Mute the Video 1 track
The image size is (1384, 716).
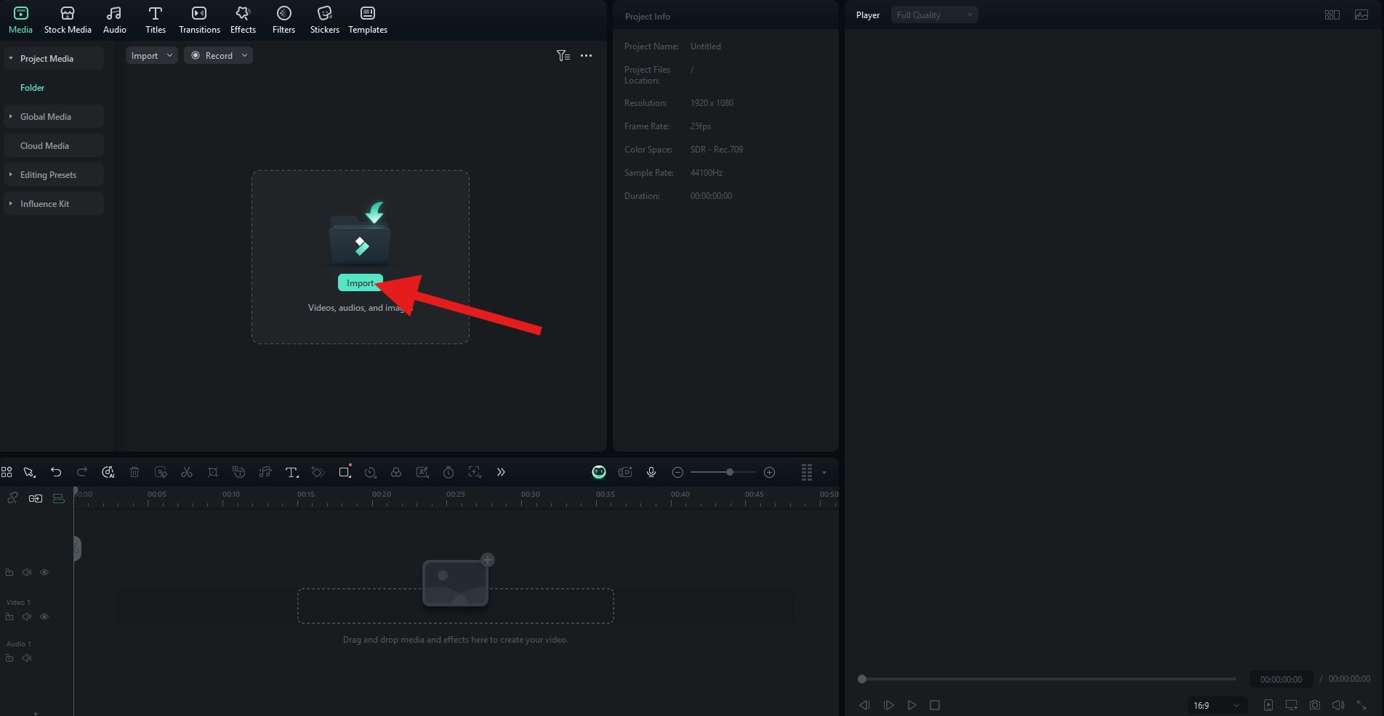tap(27, 617)
